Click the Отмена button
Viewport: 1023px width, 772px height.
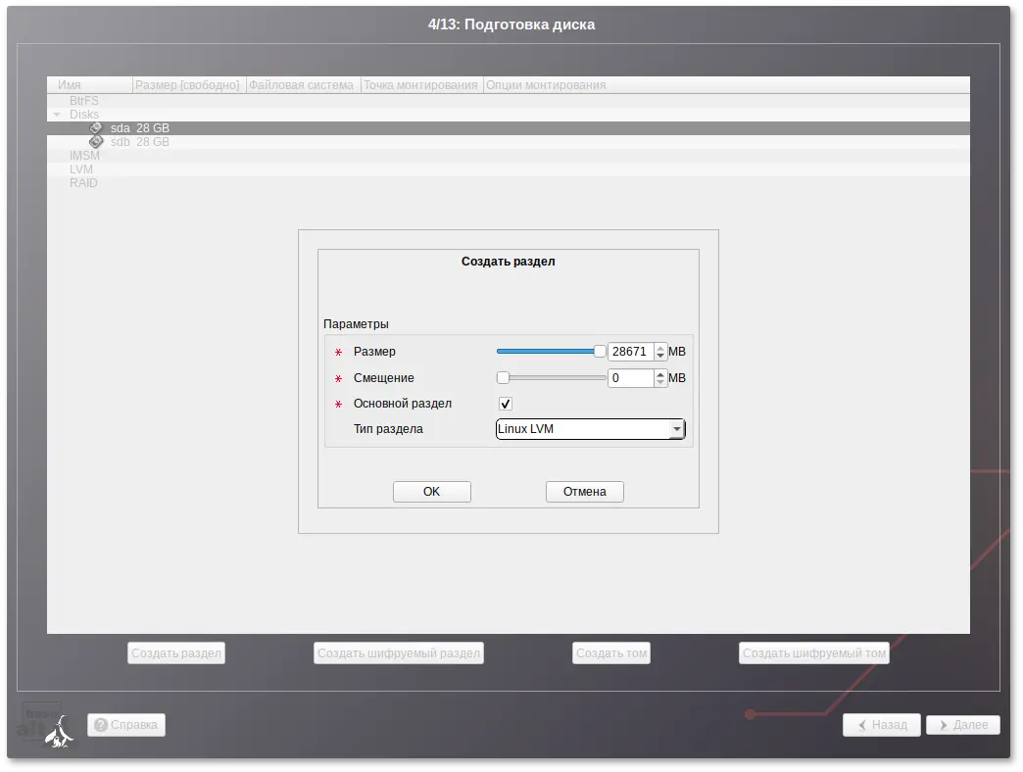(585, 492)
